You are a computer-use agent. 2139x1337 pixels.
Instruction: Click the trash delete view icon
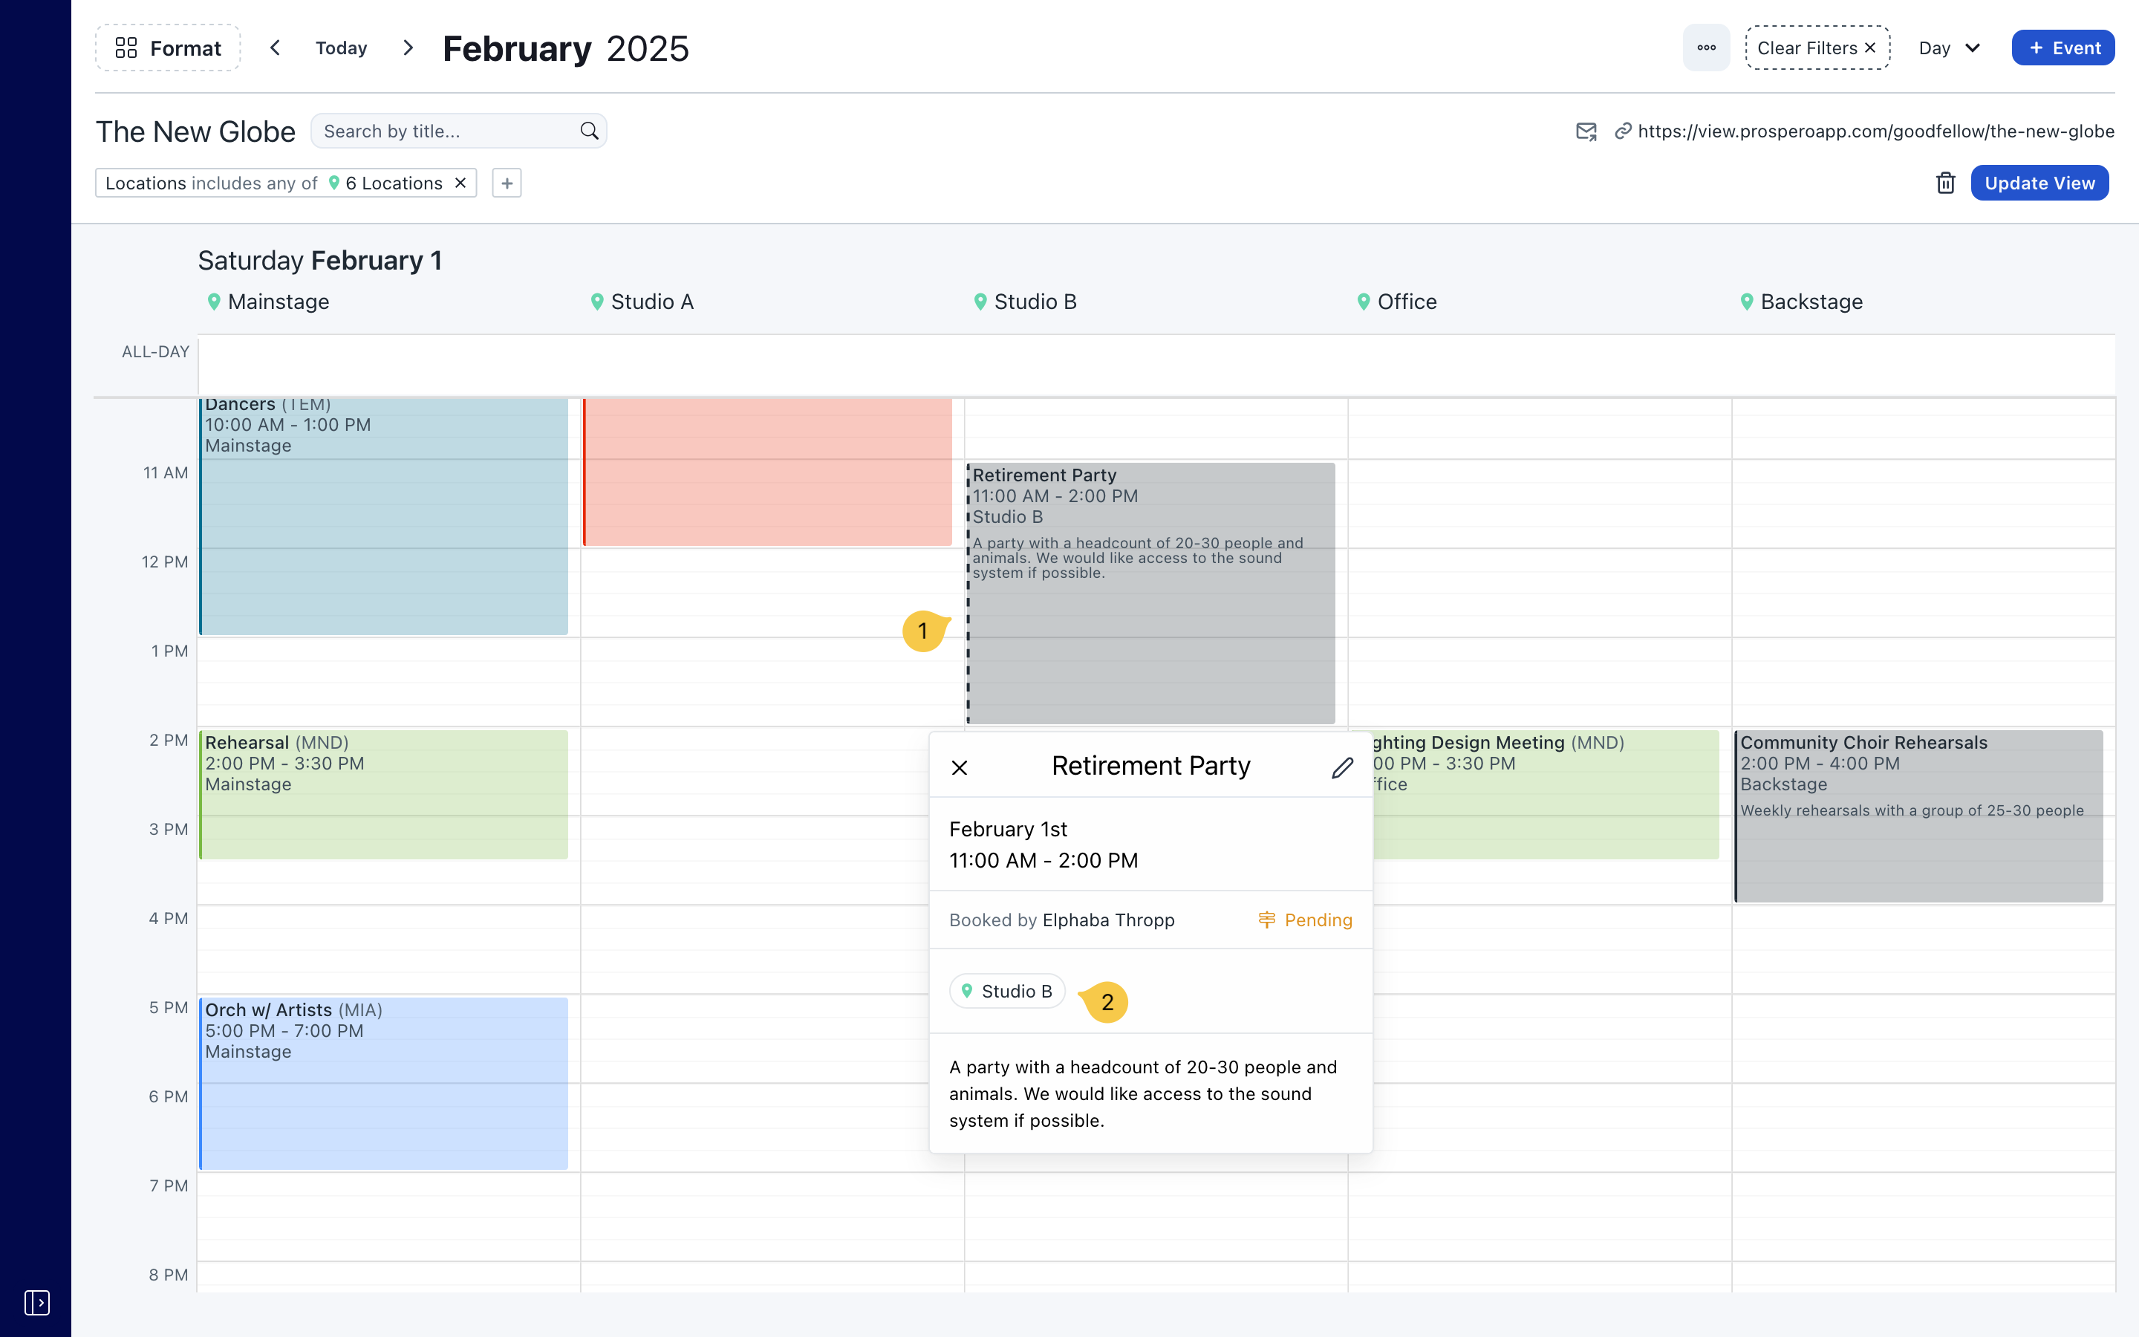coord(1944,183)
